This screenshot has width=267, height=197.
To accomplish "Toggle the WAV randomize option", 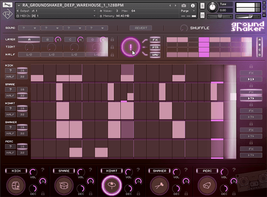I will [x=155, y=55].
